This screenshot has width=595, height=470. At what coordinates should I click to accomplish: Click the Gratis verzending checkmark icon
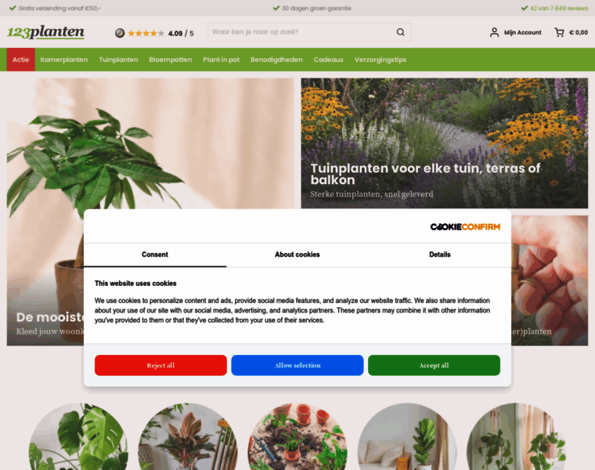[x=13, y=8]
